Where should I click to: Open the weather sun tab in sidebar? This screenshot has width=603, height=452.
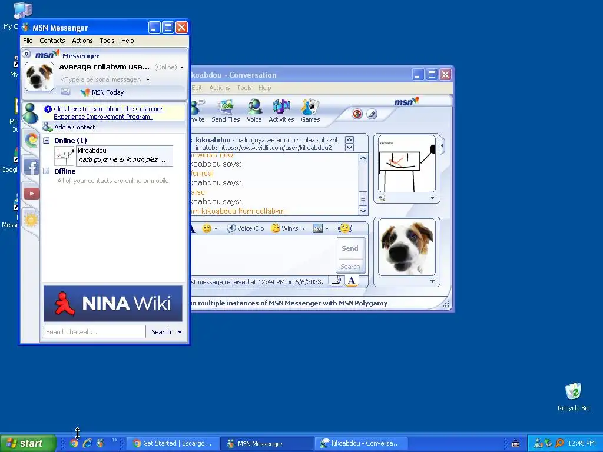point(31,220)
